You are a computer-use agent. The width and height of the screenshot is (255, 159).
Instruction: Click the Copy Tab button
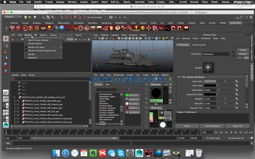click(237, 126)
